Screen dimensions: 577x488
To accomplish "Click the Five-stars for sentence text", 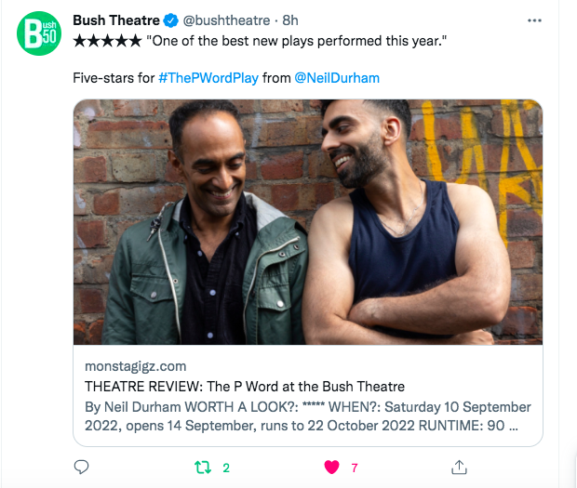I will click(114, 78).
